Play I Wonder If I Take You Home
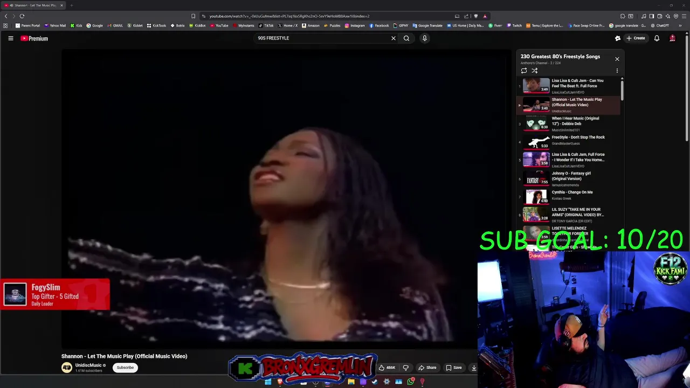This screenshot has height=388, width=690. pos(569,160)
